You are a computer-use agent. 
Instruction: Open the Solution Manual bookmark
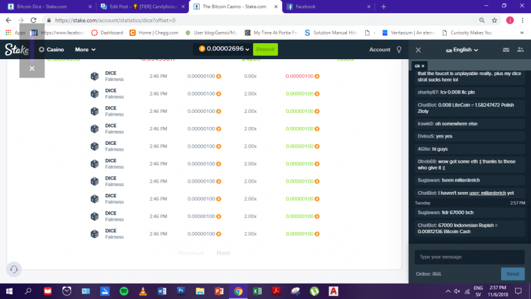pos(331,33)
